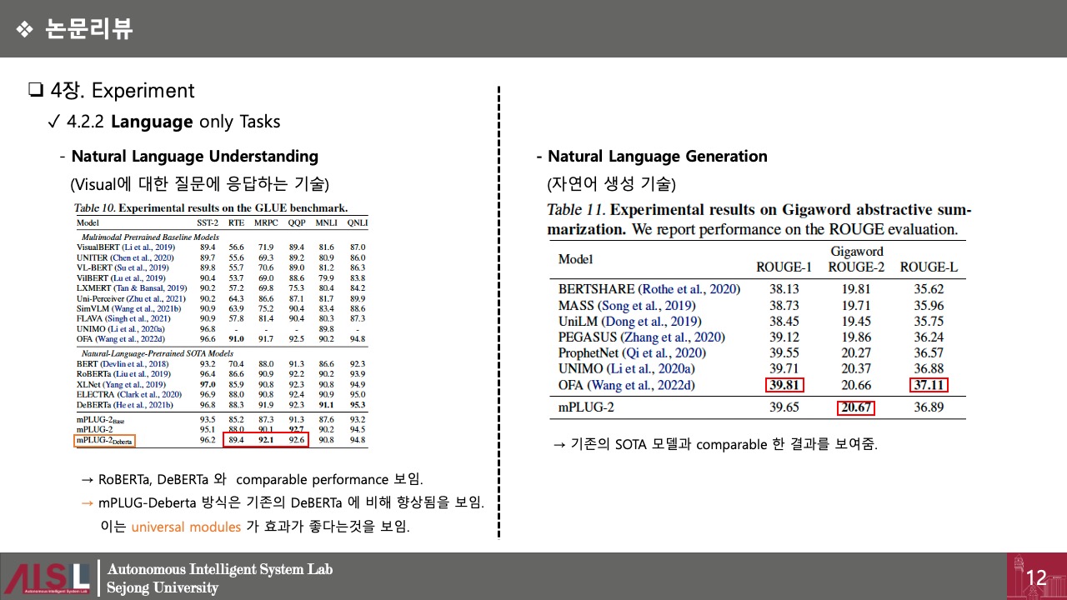Image resolution: width=1067 pixels, height=600 pixels.
Task: Click the bold 91.0 RTE value
Action: (237, 339)
